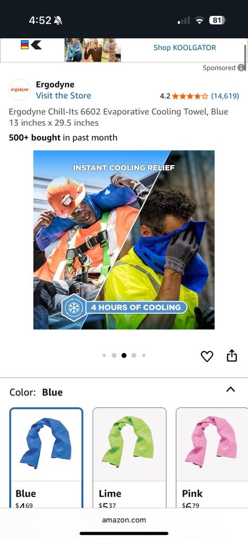Open the Sponsored info icon
The height and width of the screenshot is (540, 248).
(x=242, y=68)
